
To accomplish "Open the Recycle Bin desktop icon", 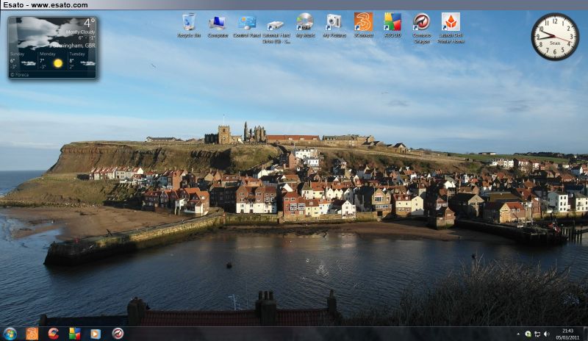I will [x=189, y=22].
